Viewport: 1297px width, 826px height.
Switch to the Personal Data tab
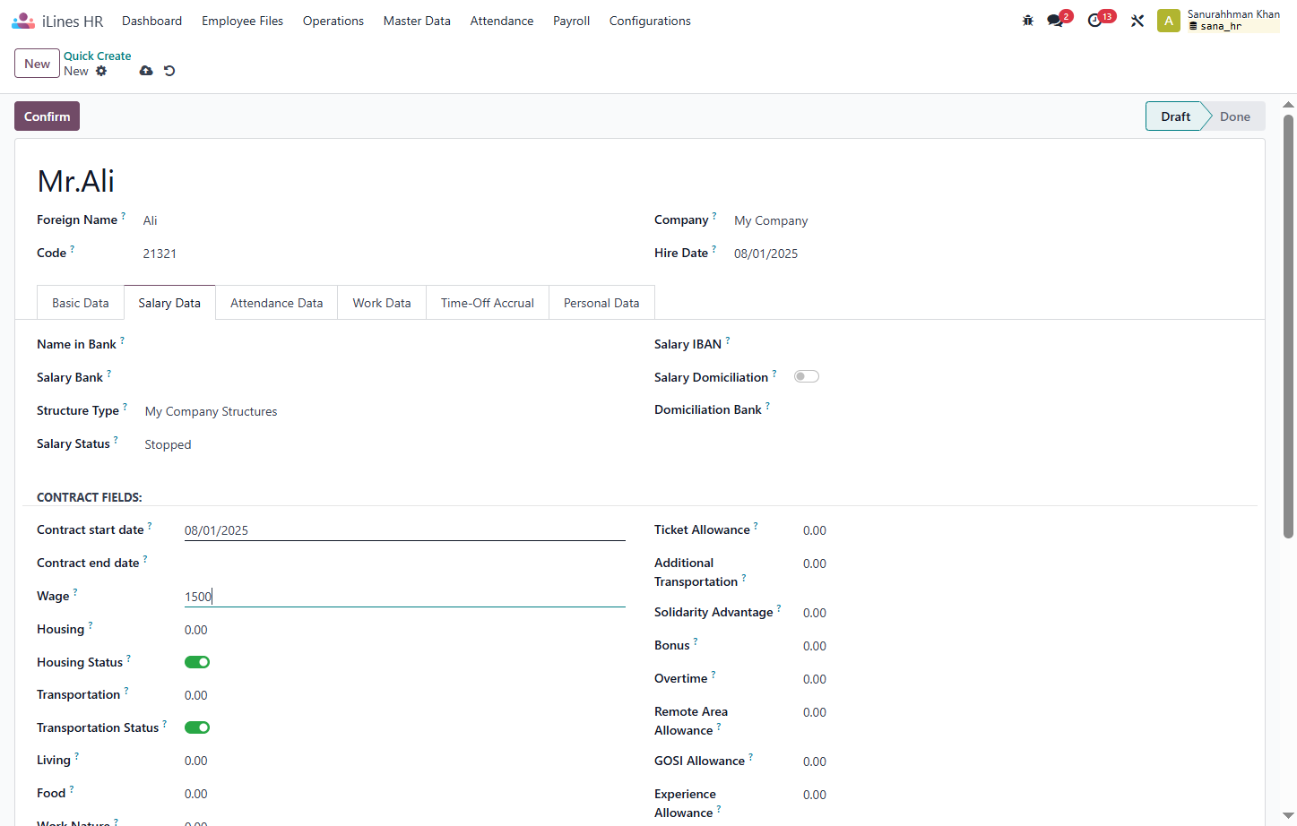601,303
